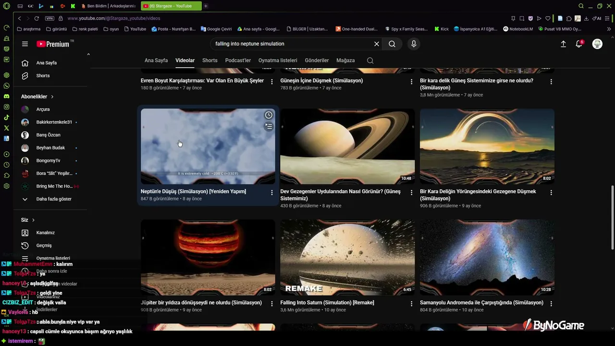Open options for Dev Gezegenler video
The image size is (615, 346).
411,192
